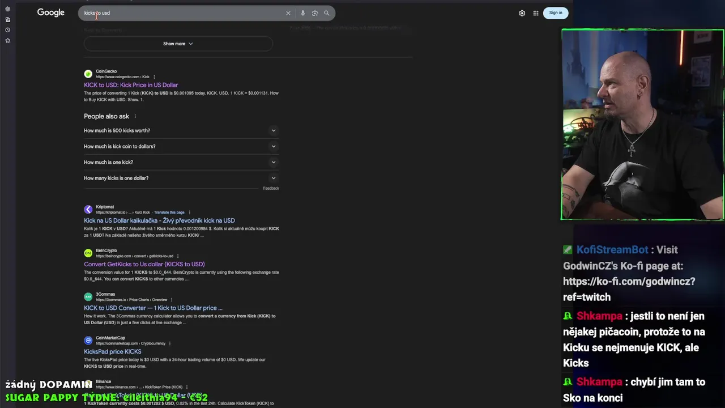
Task: Click 'Translate this page' on Kriptomat result
Action: coord(169,212)
